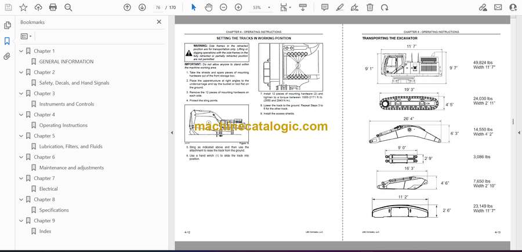The height and width of the screenshot is (252, 522).
Task: Go to previous page arrow
Action: point(127,8)
